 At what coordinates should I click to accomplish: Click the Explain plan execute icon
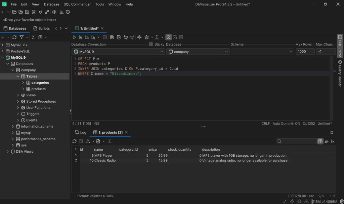[93, 37]
